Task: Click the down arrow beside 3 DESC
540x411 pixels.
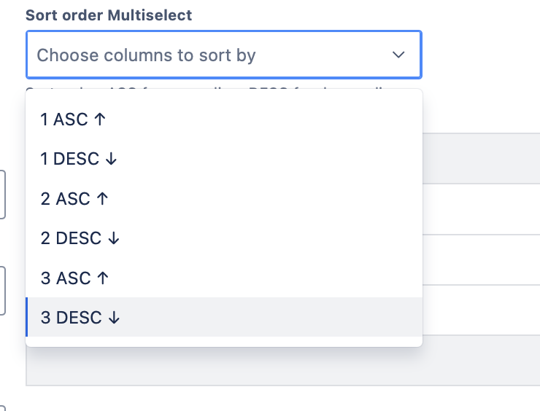Action: [113, 317]
